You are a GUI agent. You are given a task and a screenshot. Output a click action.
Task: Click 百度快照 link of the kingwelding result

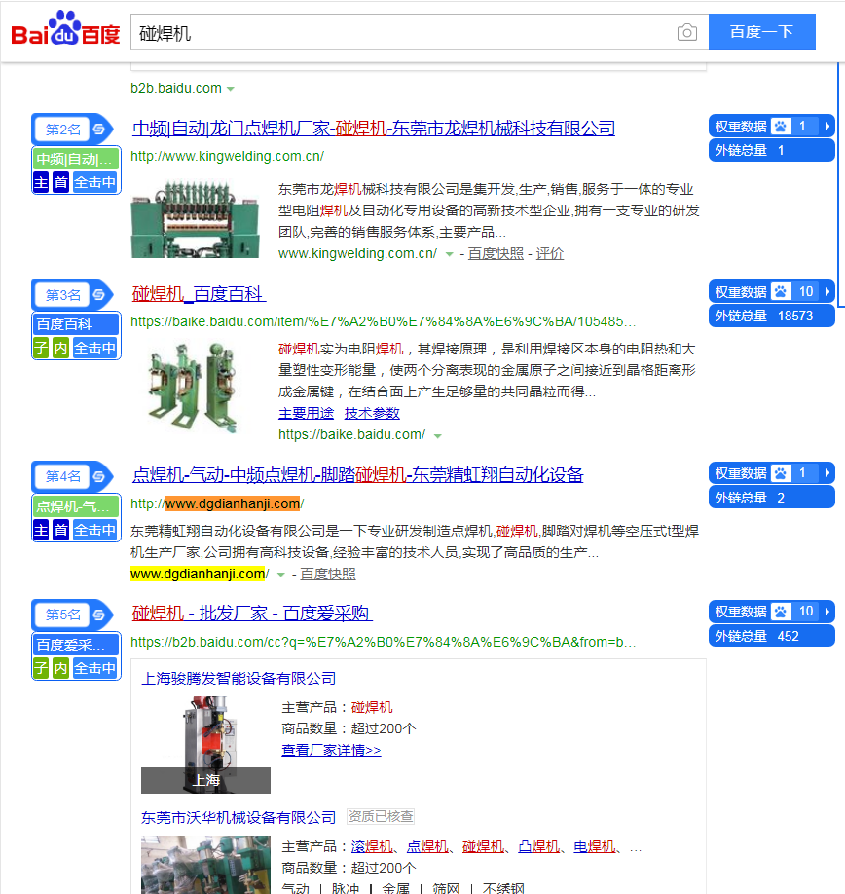pos(496,254)
